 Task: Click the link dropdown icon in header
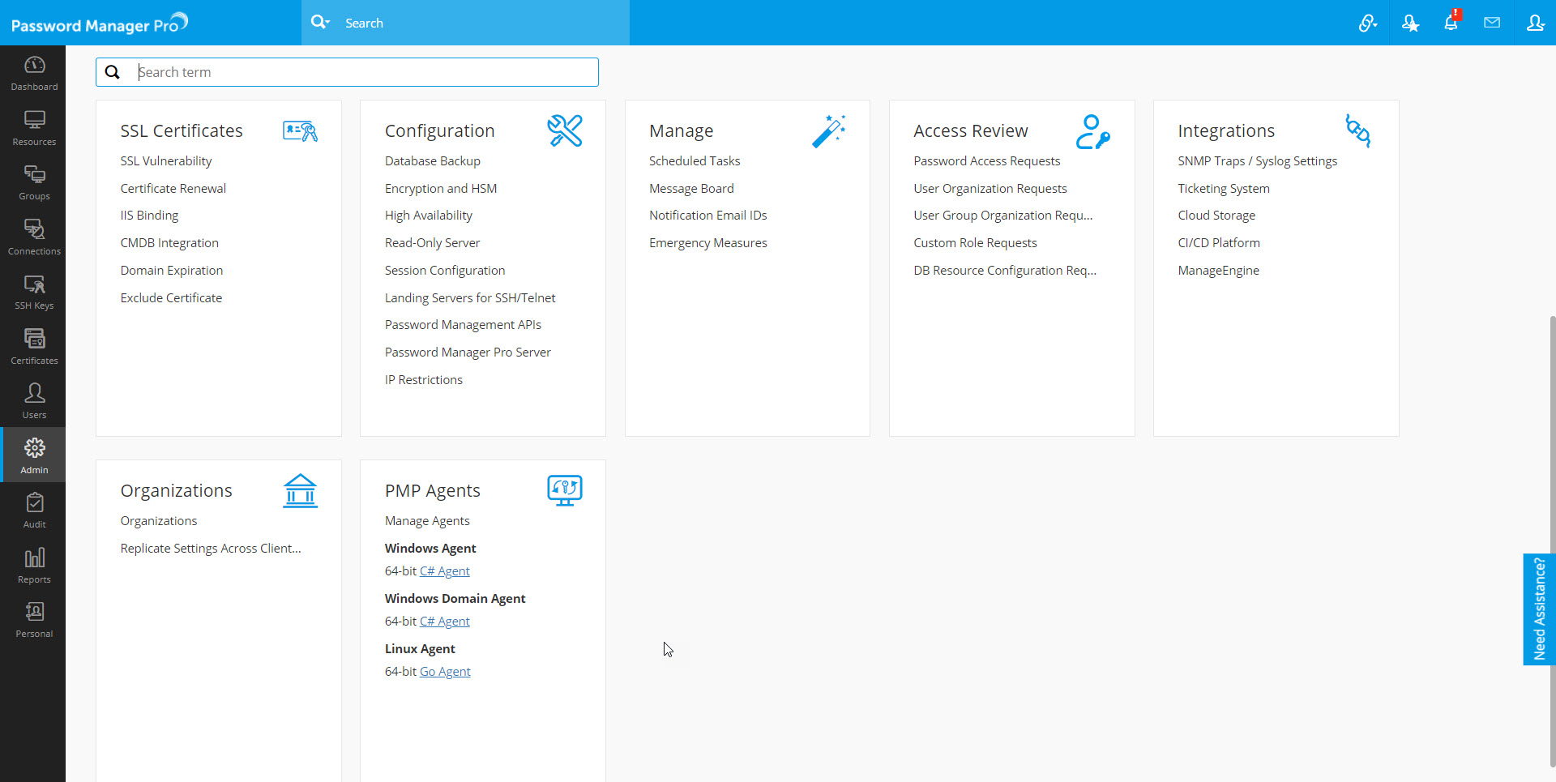tap(1368, 23)
